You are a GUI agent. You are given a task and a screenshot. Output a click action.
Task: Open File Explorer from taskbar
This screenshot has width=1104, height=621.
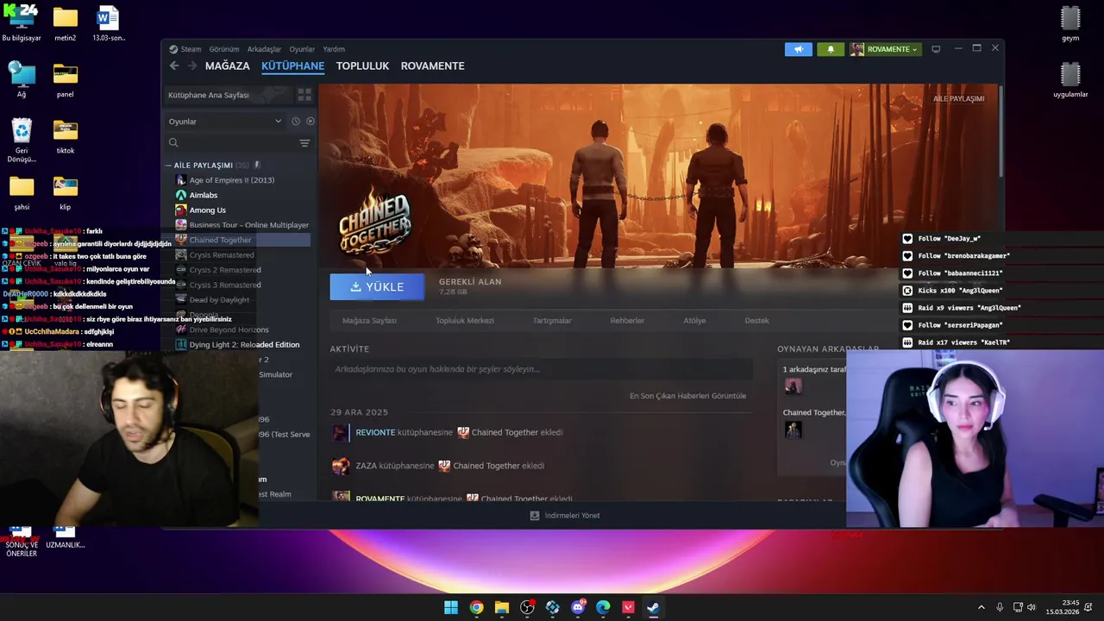click(x=502, y=607)
